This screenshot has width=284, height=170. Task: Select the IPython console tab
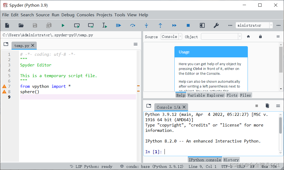[x=205, y=160]
